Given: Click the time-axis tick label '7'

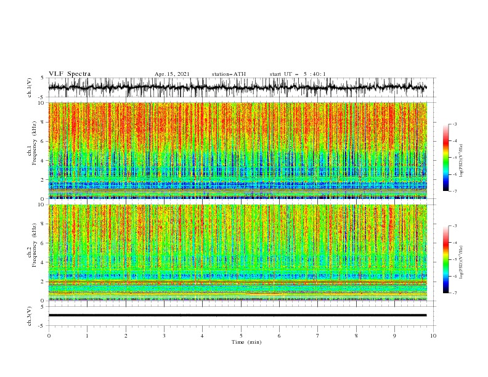Looking at the screenshot, I should pyautogui.click(x=318, y=336).
